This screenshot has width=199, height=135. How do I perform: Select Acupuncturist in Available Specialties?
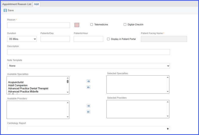coord(16,82)
